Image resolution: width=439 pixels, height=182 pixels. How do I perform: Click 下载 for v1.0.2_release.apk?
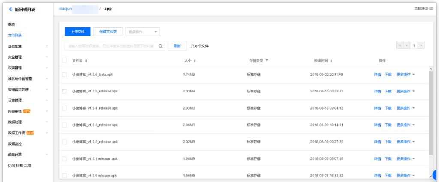[x=388, y=142]
